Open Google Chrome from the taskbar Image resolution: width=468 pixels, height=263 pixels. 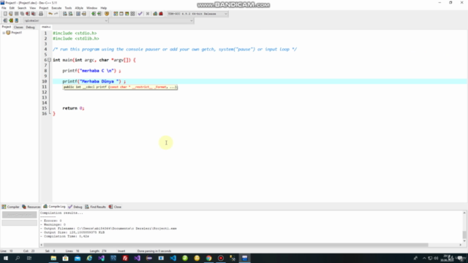[x=208, y=258]
